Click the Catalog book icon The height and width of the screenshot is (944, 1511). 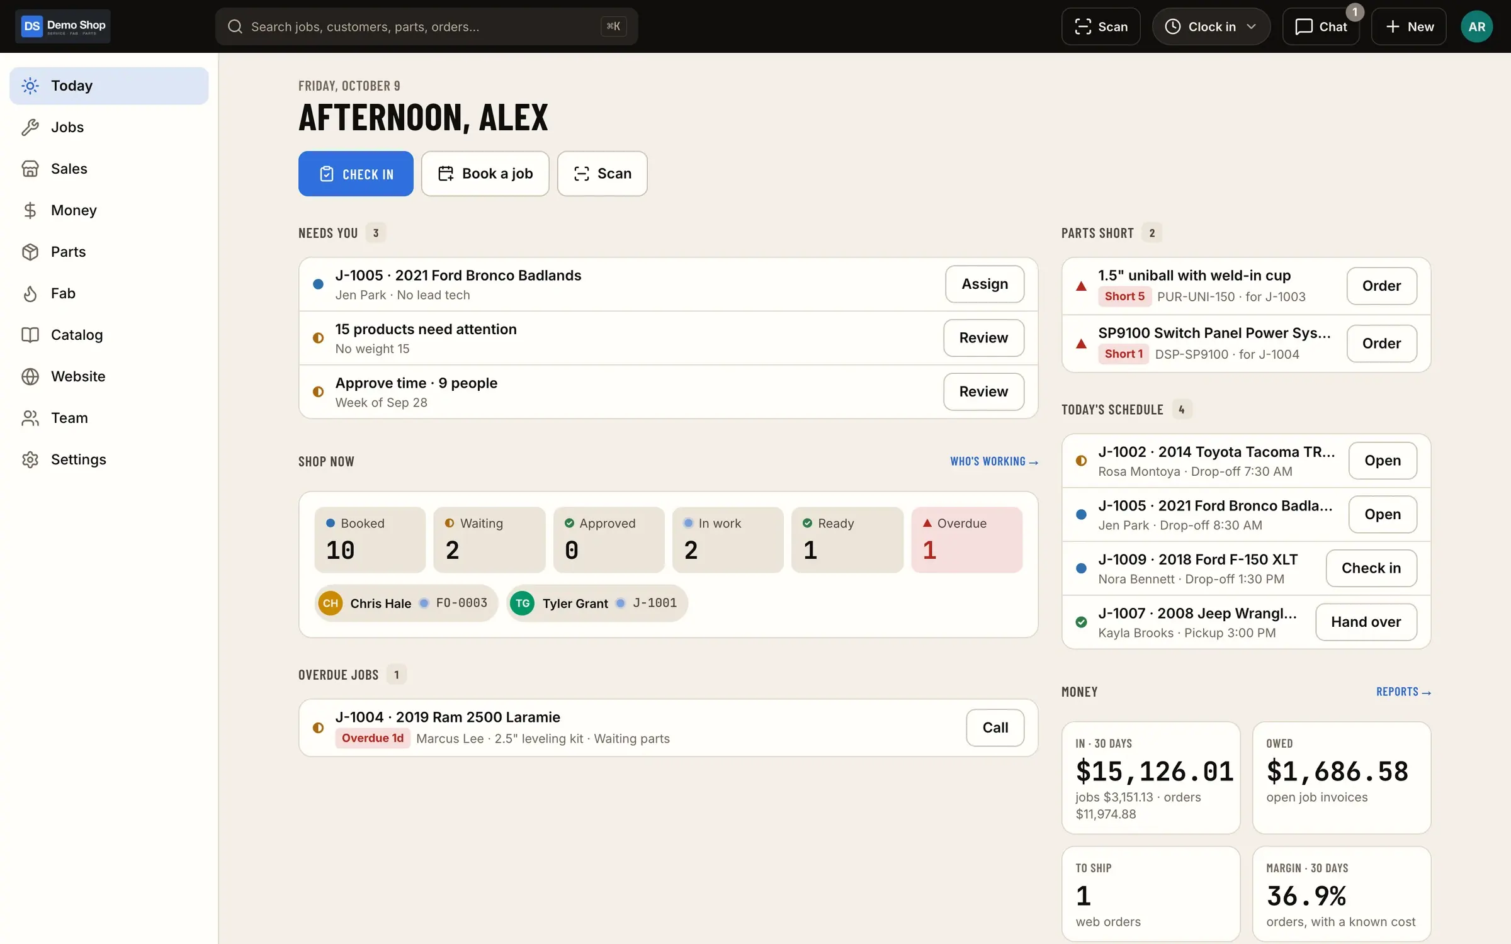point(30,335)
